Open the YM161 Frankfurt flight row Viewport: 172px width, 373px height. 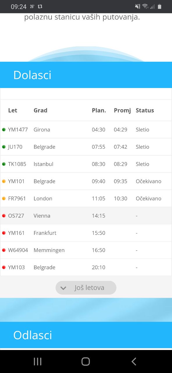pyautogui.click(x=86, y=233)
